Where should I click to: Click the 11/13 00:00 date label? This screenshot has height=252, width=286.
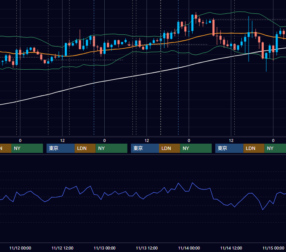(x=104, y=248)
